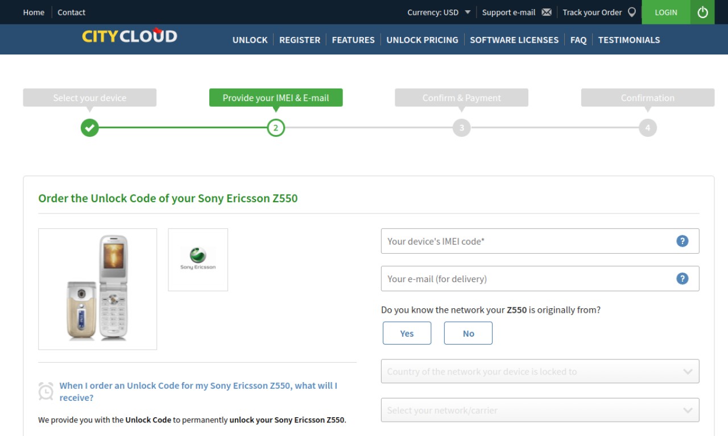Click the Sony Ericsson Z550 phone image

coord(98,289)
